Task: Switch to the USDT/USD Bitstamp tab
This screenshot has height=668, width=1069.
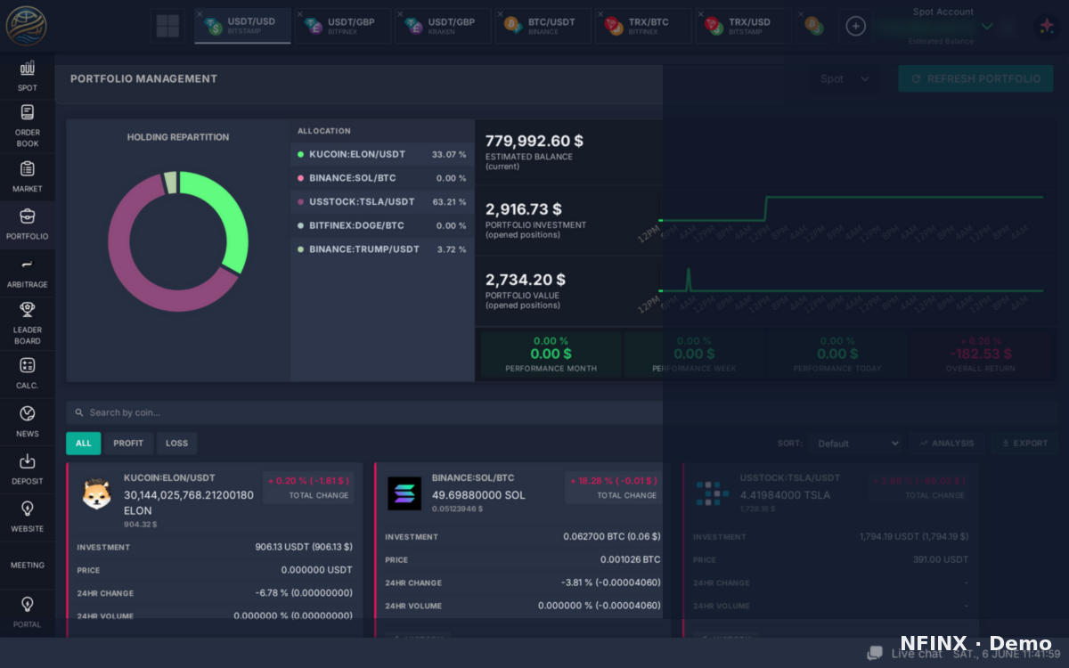Action: point(242,26)
